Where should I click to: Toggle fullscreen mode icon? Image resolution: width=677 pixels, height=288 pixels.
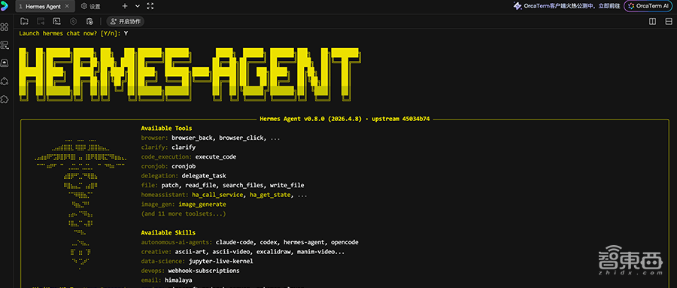[150, 6]
